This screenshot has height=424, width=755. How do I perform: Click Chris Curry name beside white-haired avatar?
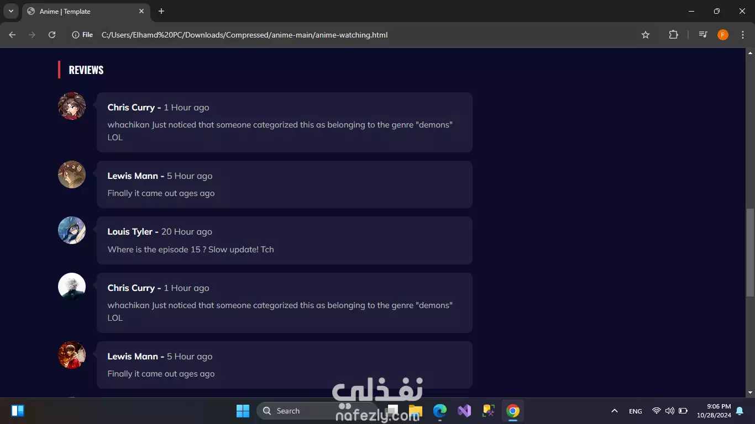tap(131, 288)
